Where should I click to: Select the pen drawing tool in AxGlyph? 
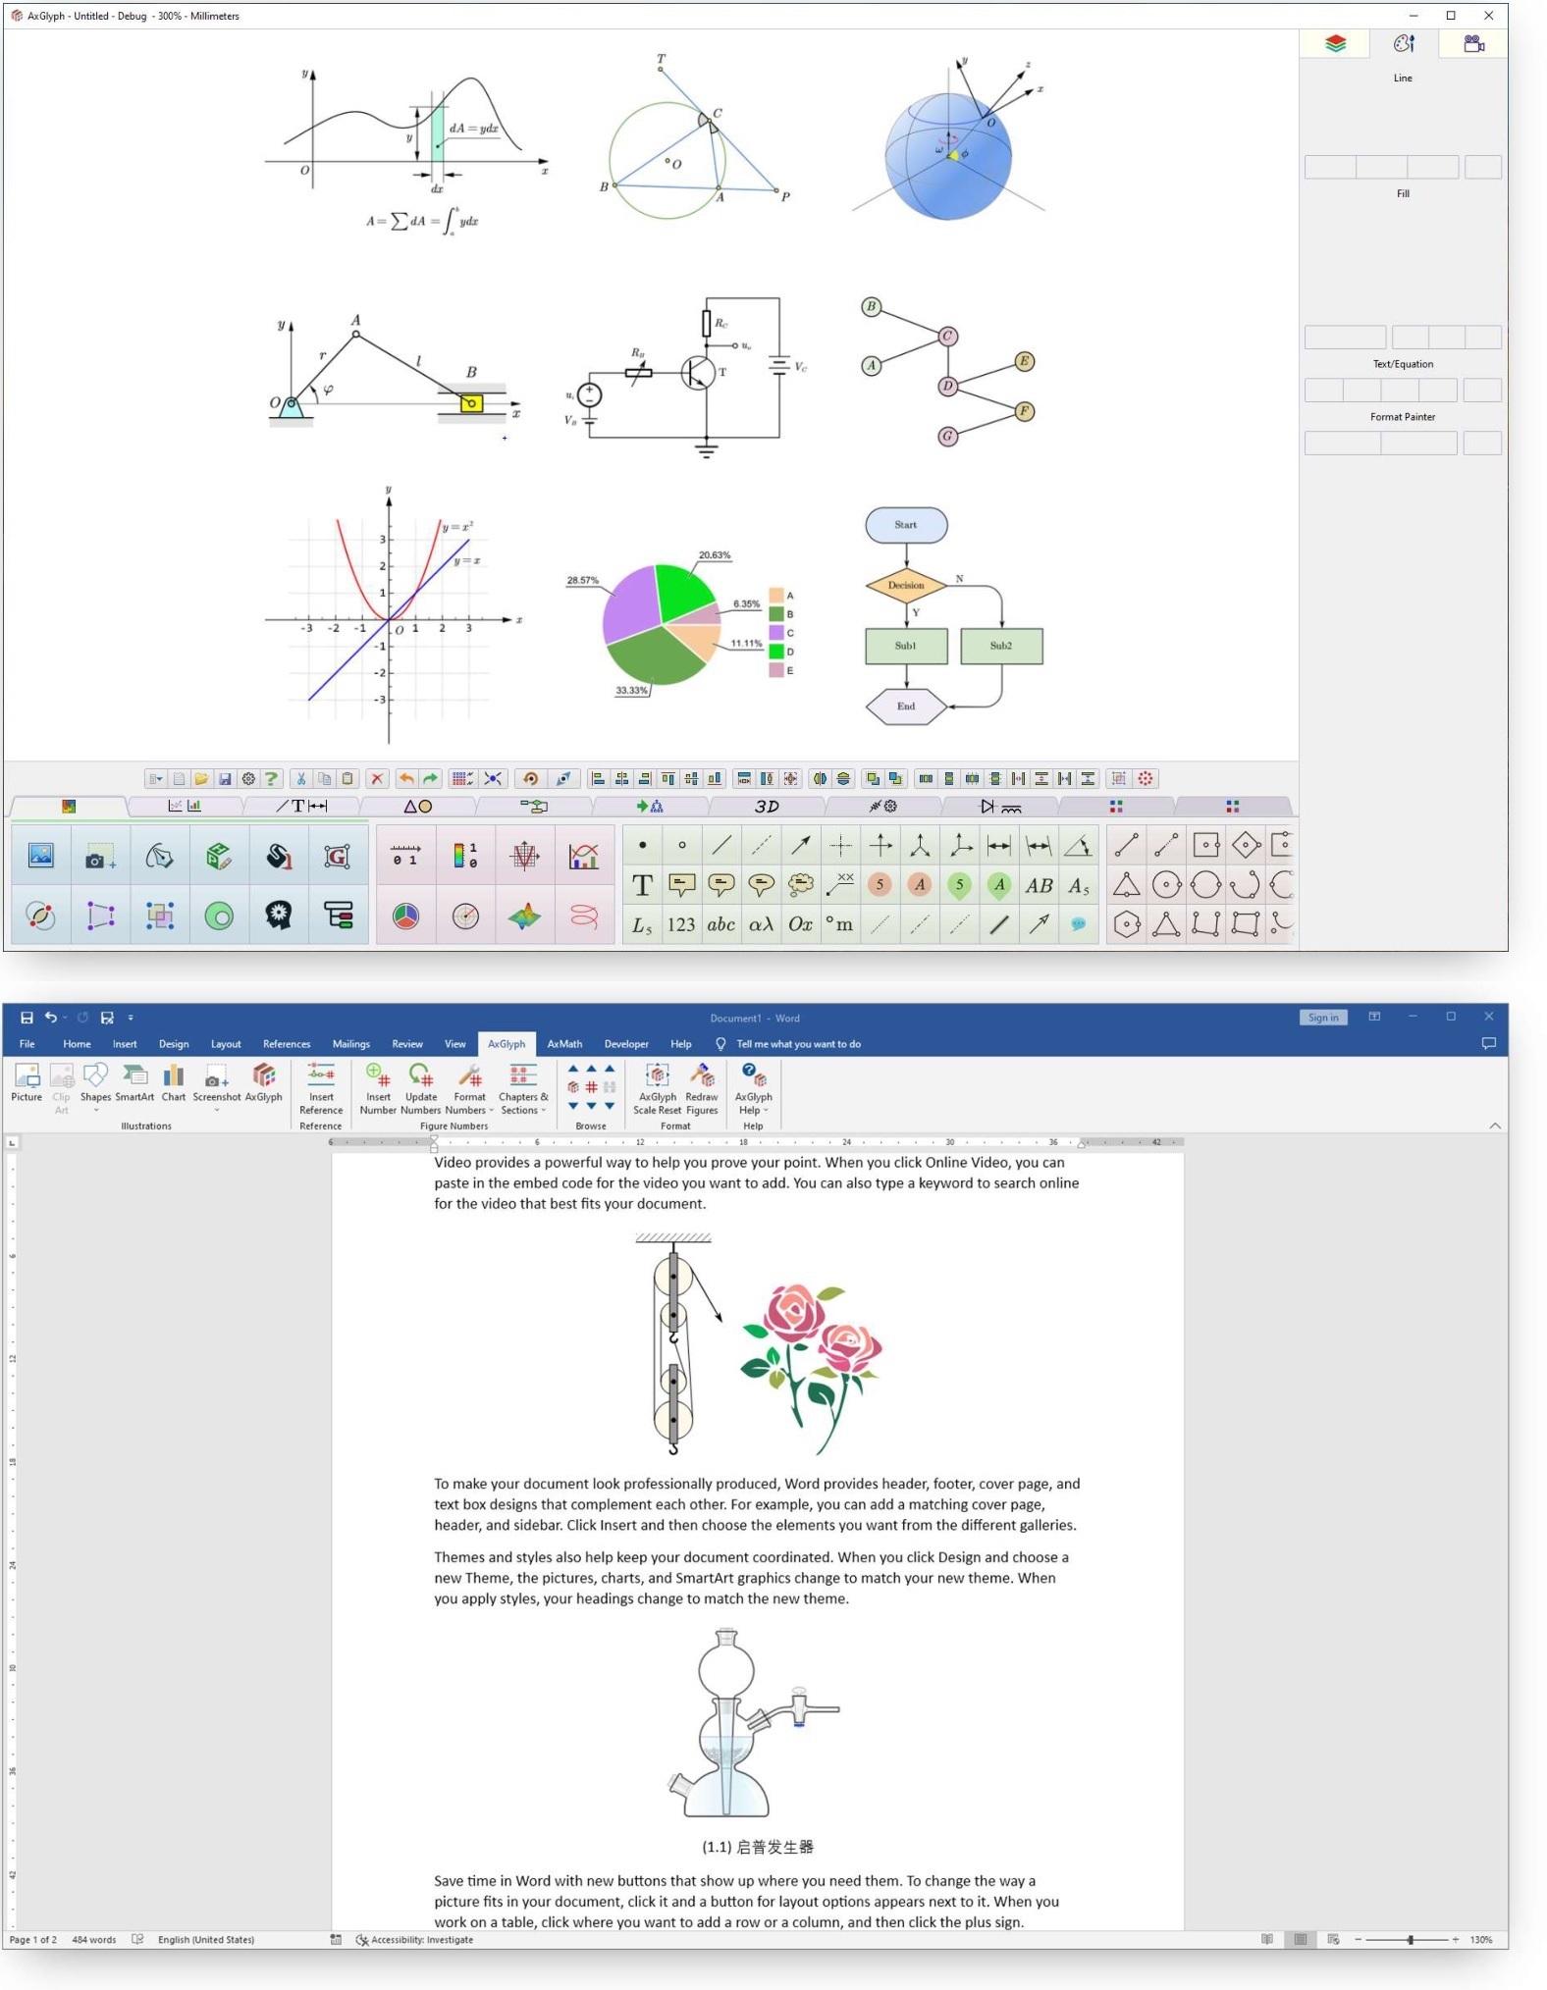tap(160, 856)
